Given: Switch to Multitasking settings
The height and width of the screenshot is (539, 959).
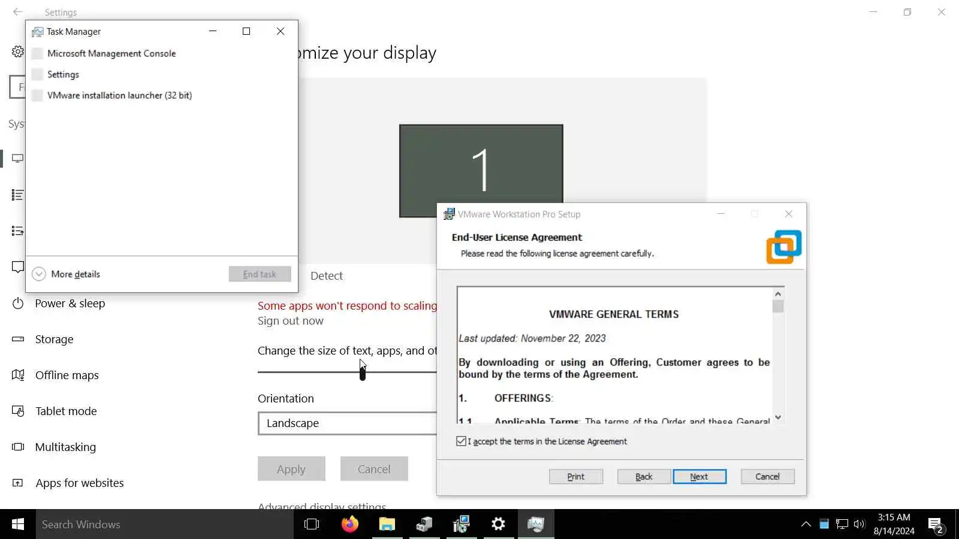Looking at the screenshot, I should click(x=65, y=447).
